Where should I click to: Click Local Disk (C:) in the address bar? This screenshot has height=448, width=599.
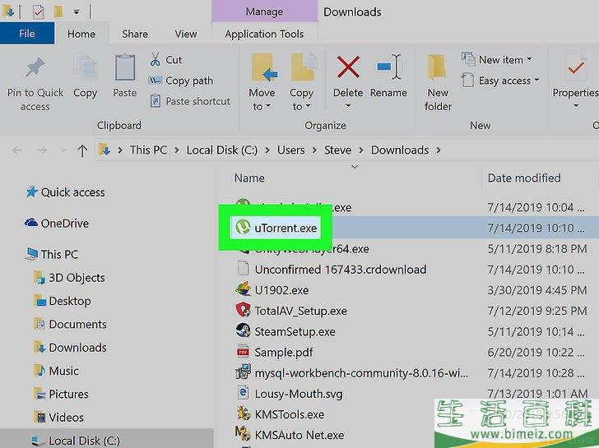[222, 150]
